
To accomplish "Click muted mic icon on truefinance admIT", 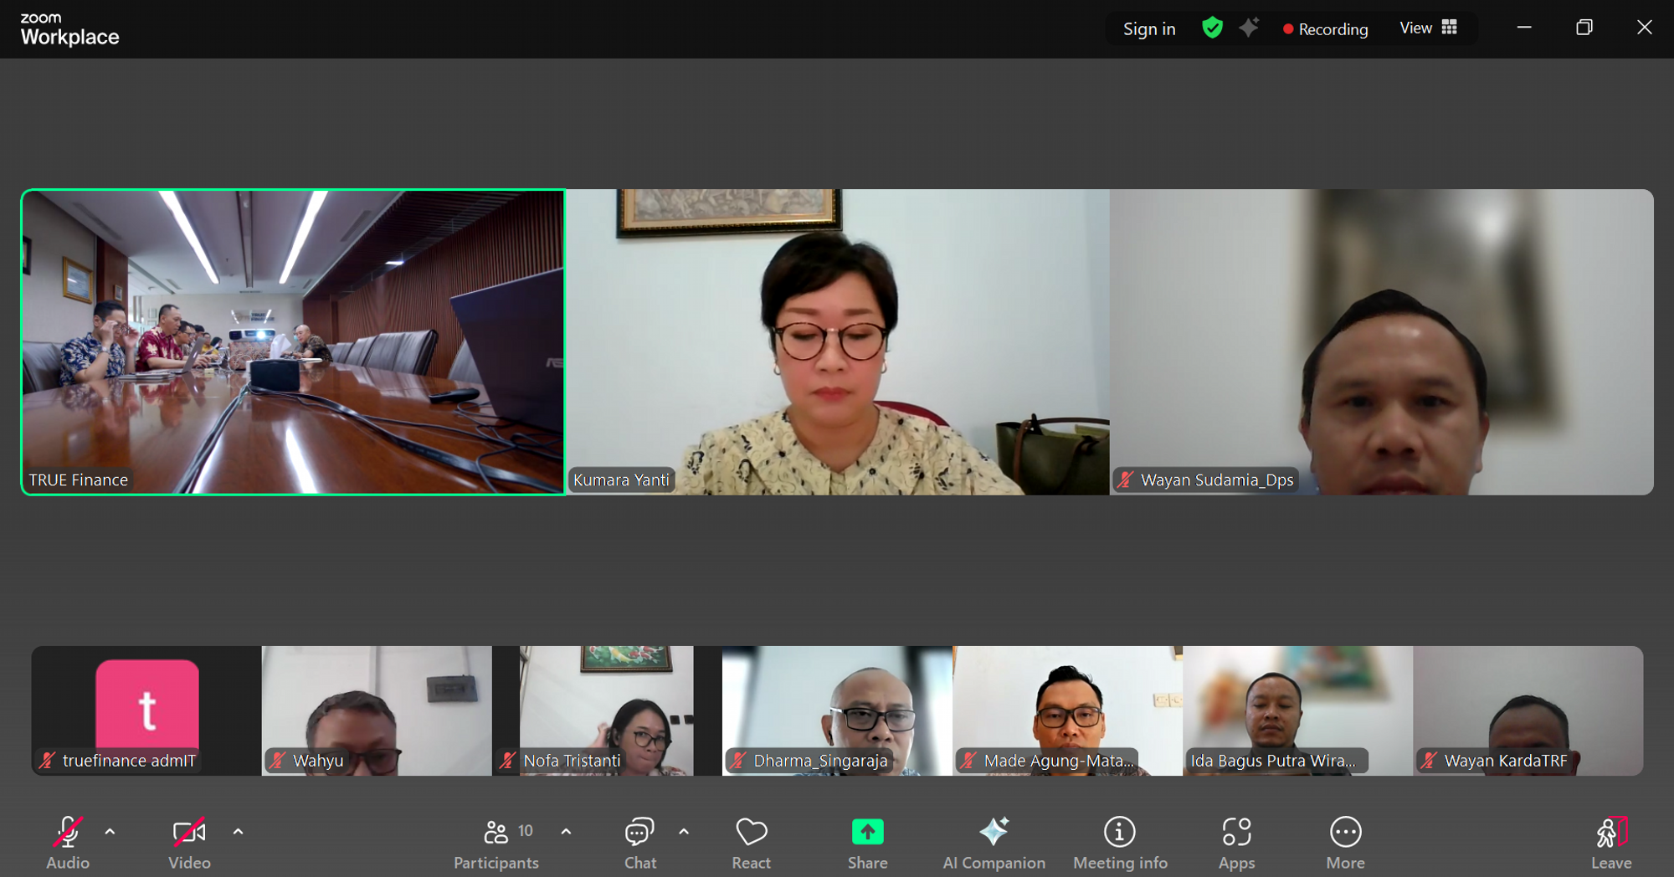I will point(48,761).
